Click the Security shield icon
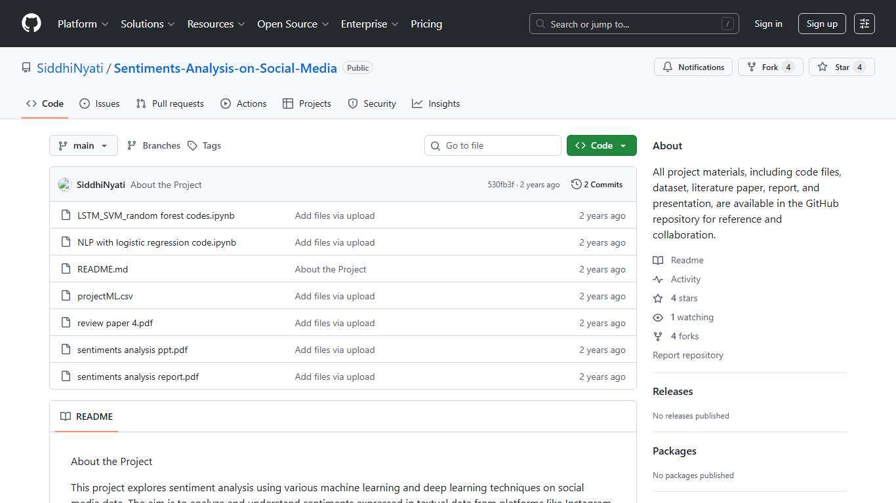Screen dimensions: 896x503 354,103
